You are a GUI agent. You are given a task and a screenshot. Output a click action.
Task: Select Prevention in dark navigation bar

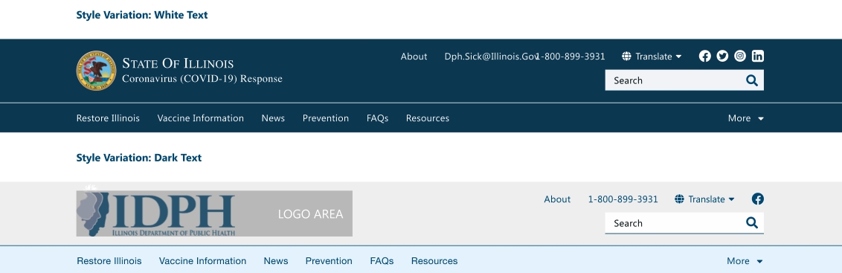[x=325, y=118]
